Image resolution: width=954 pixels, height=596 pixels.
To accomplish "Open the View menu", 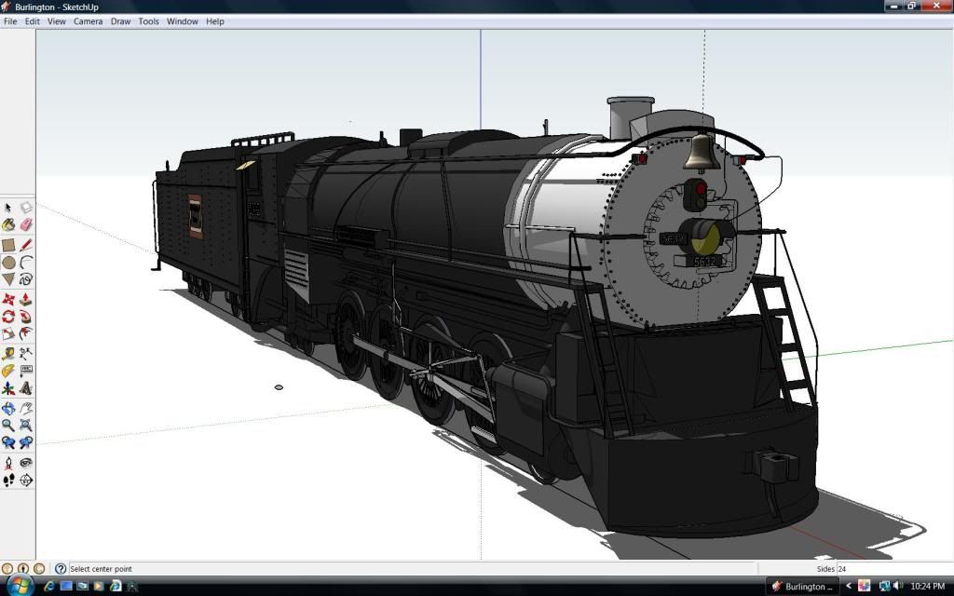I will coord(57,21).
